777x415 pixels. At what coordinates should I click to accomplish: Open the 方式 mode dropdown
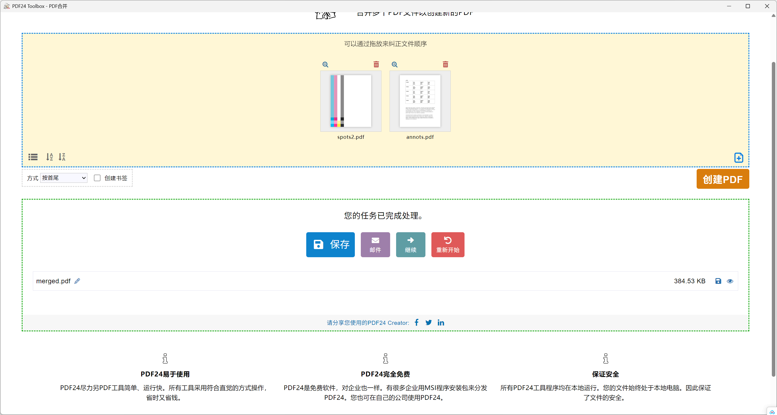[64, 178]
